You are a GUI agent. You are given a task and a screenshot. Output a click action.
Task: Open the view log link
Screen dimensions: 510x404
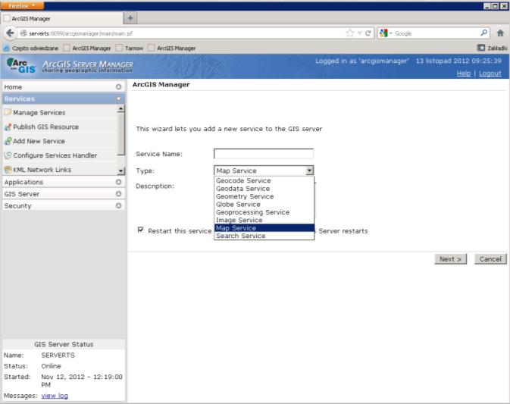(x=55, y=396)
